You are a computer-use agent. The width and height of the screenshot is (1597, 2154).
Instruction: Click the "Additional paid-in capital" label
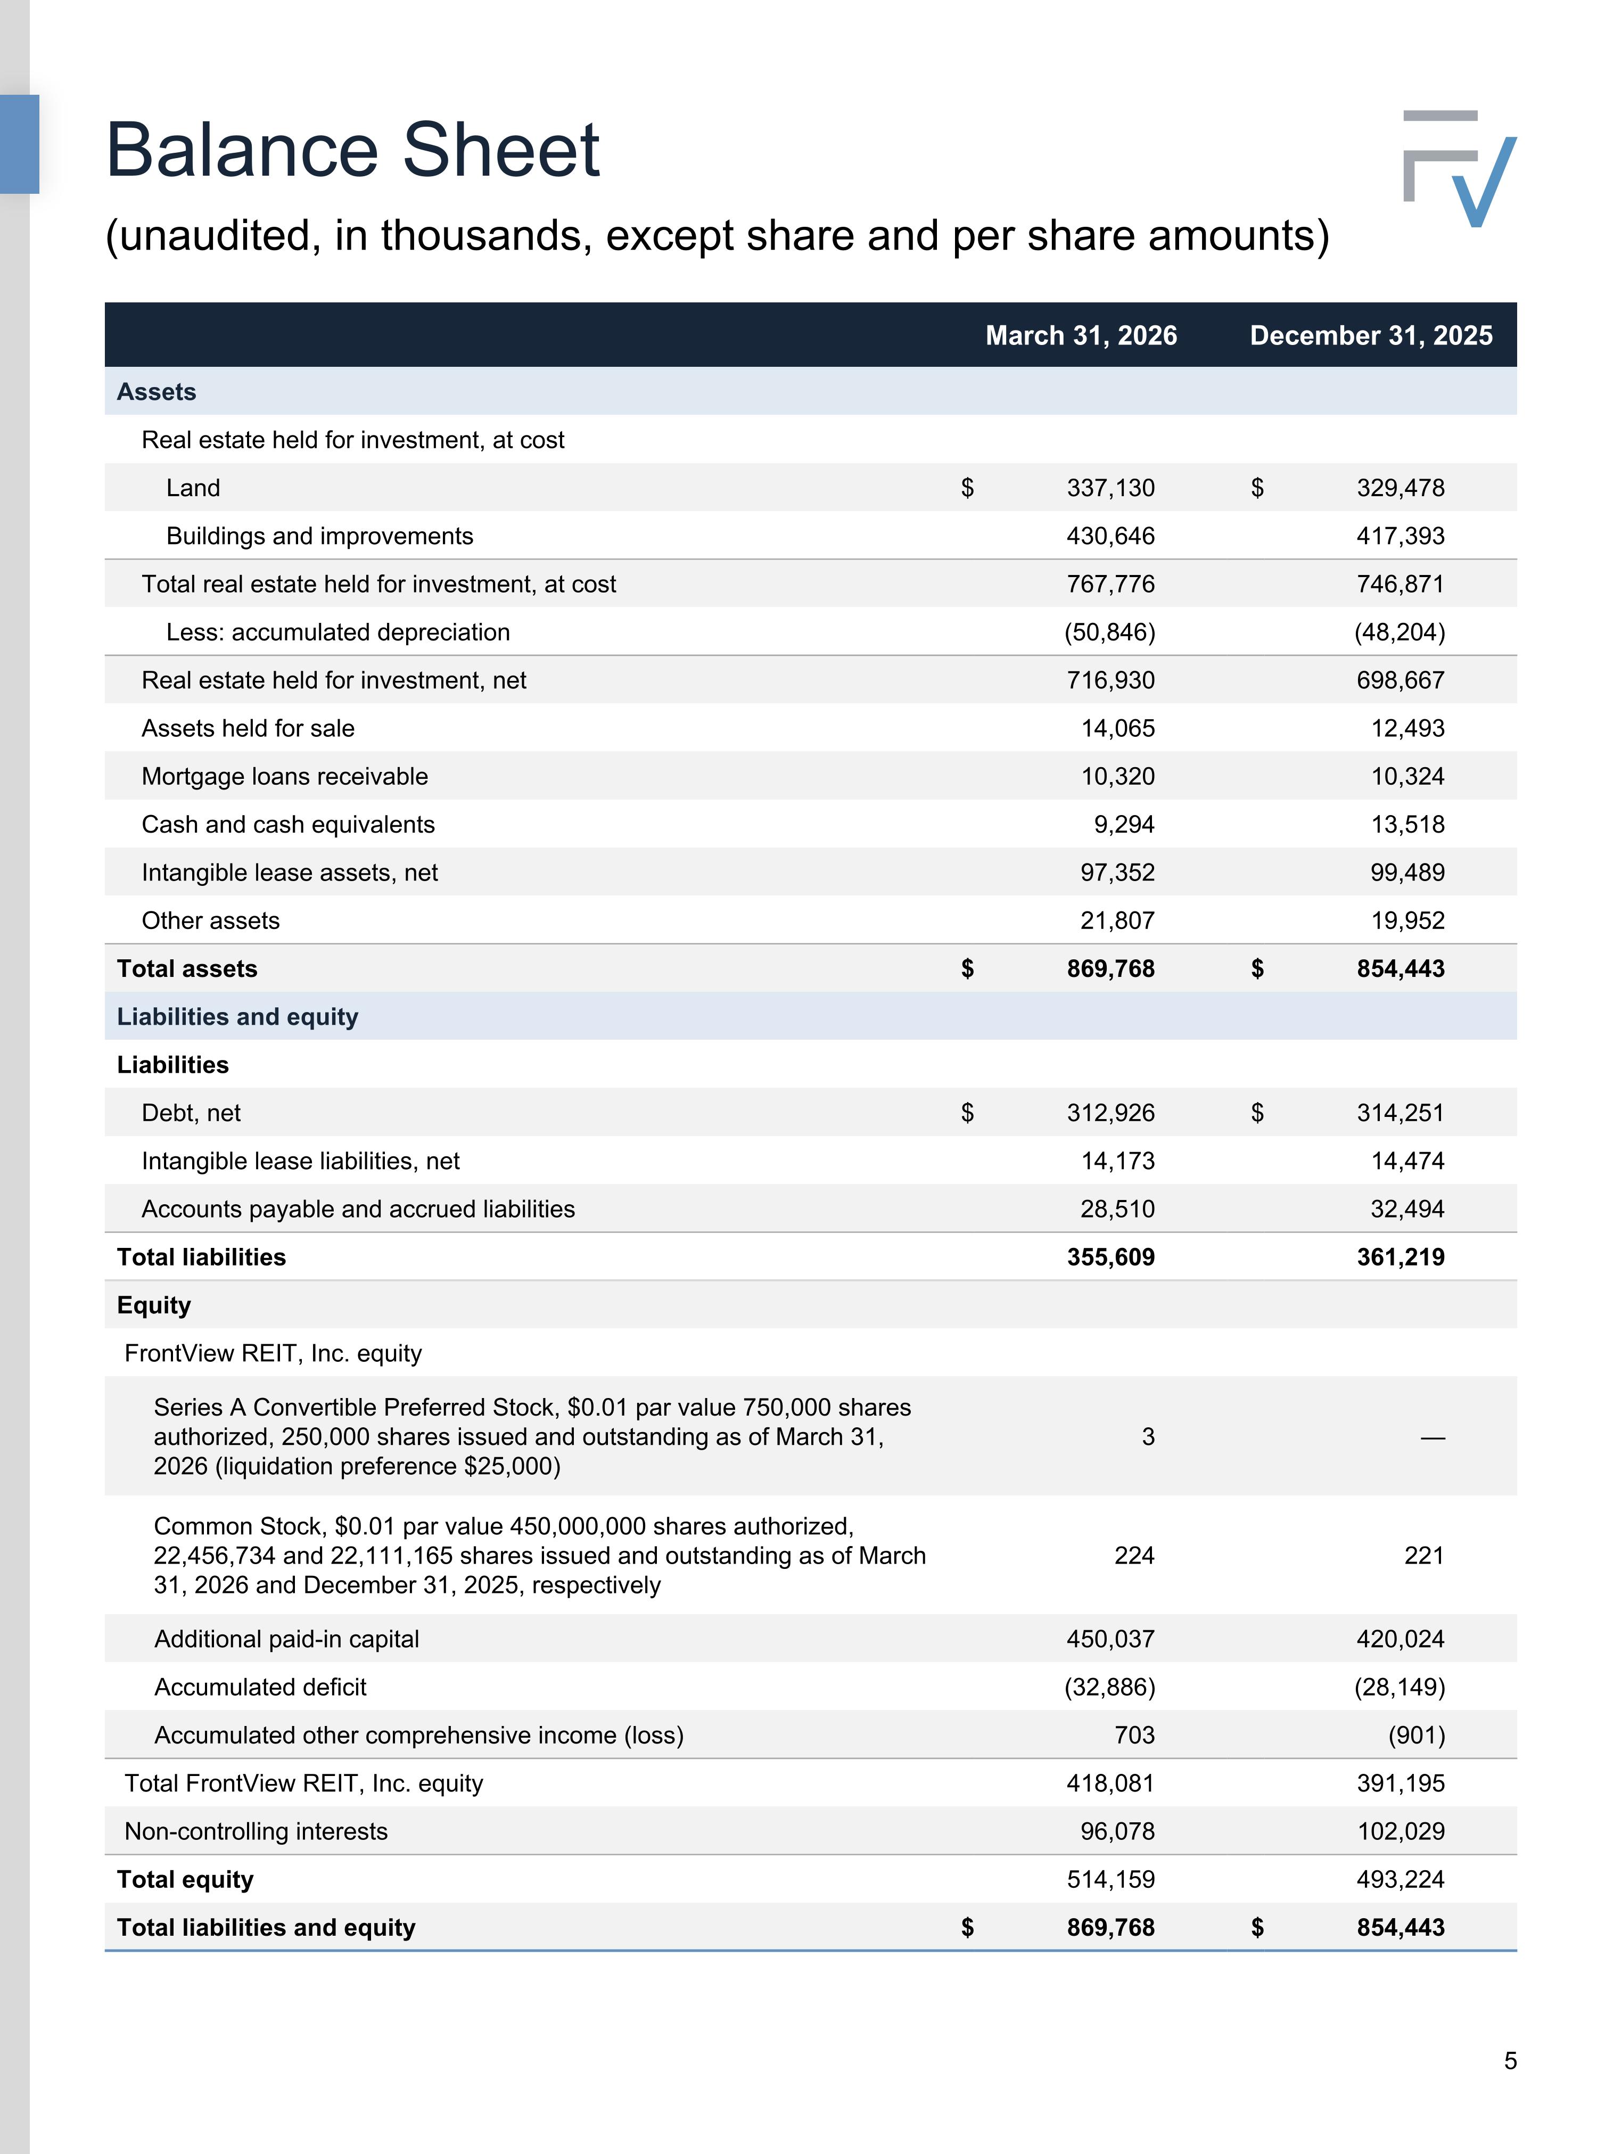tap(287, 1639)
